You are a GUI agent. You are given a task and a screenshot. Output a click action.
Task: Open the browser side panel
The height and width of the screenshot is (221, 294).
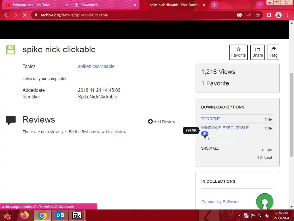tap(269, 15)
